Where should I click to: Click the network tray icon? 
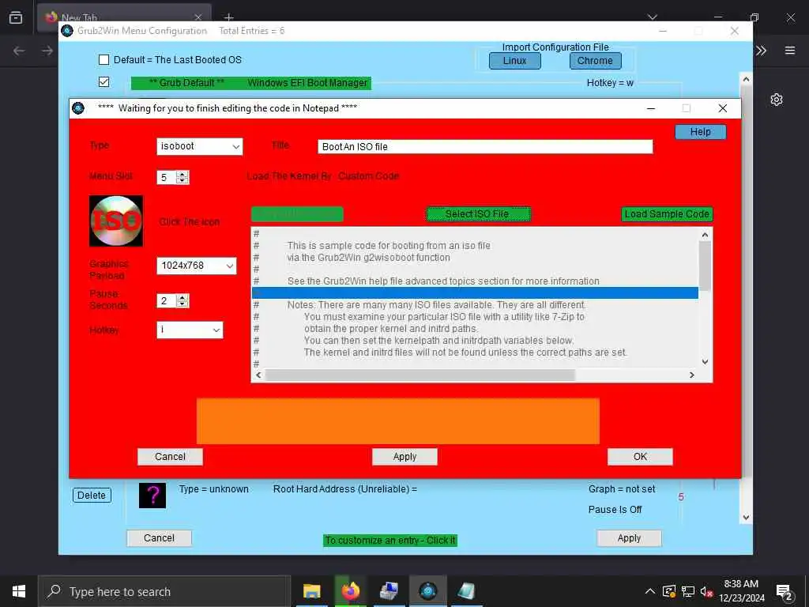[x=688, y=591]
